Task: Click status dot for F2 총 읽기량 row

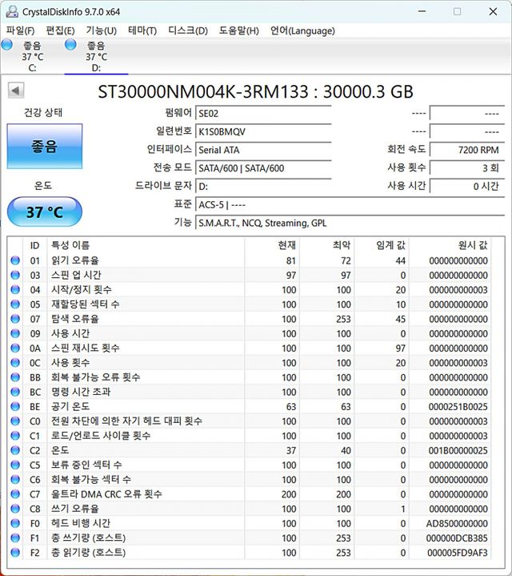Action: pyautogui.click(x=15, y=553)
